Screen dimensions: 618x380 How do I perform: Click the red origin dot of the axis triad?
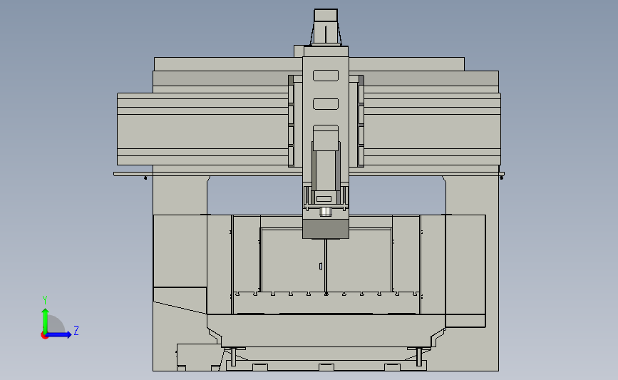click(44, 336)
